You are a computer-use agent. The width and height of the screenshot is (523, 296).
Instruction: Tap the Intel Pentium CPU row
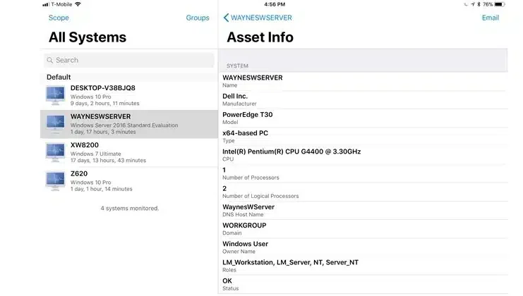click(x=364, y=155)
